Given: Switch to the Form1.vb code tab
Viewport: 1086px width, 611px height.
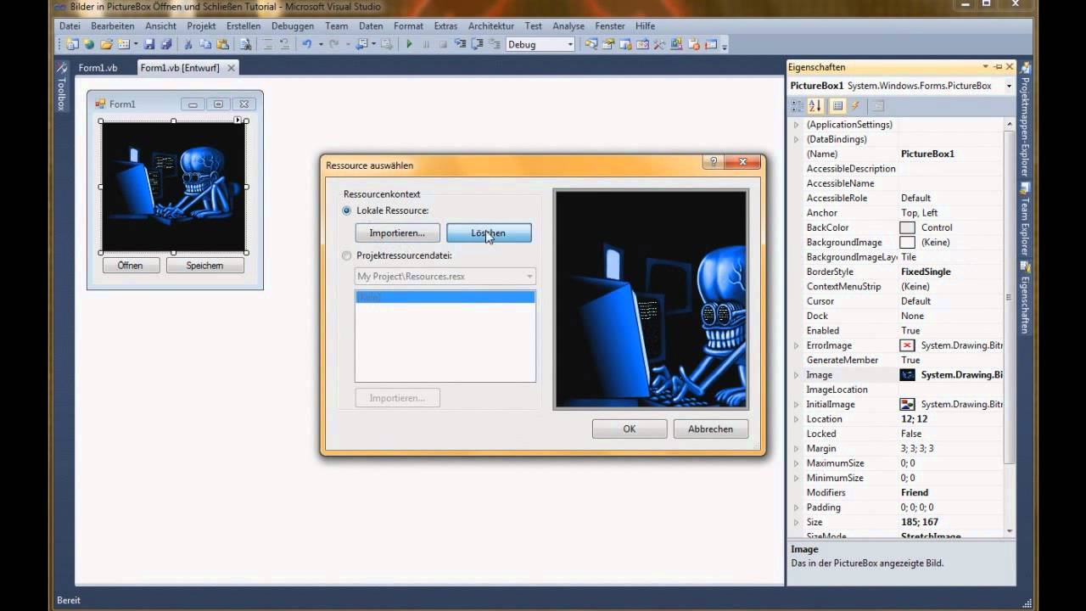Looking at the screenshot, I should 98,67.
